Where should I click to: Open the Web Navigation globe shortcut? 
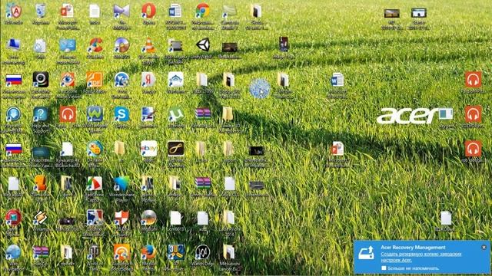14,252
